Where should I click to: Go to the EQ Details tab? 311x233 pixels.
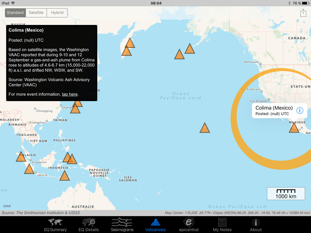click(x=89, y=225)
